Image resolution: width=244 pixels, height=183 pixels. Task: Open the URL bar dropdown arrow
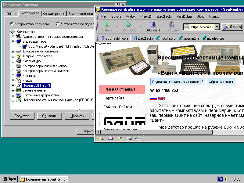pos(217,27)
